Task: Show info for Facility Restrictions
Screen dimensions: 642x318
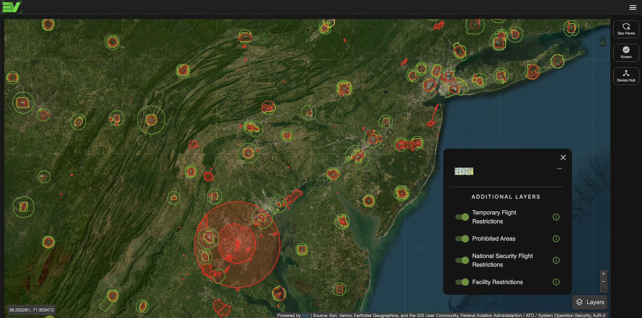Action: coord(556,282)
